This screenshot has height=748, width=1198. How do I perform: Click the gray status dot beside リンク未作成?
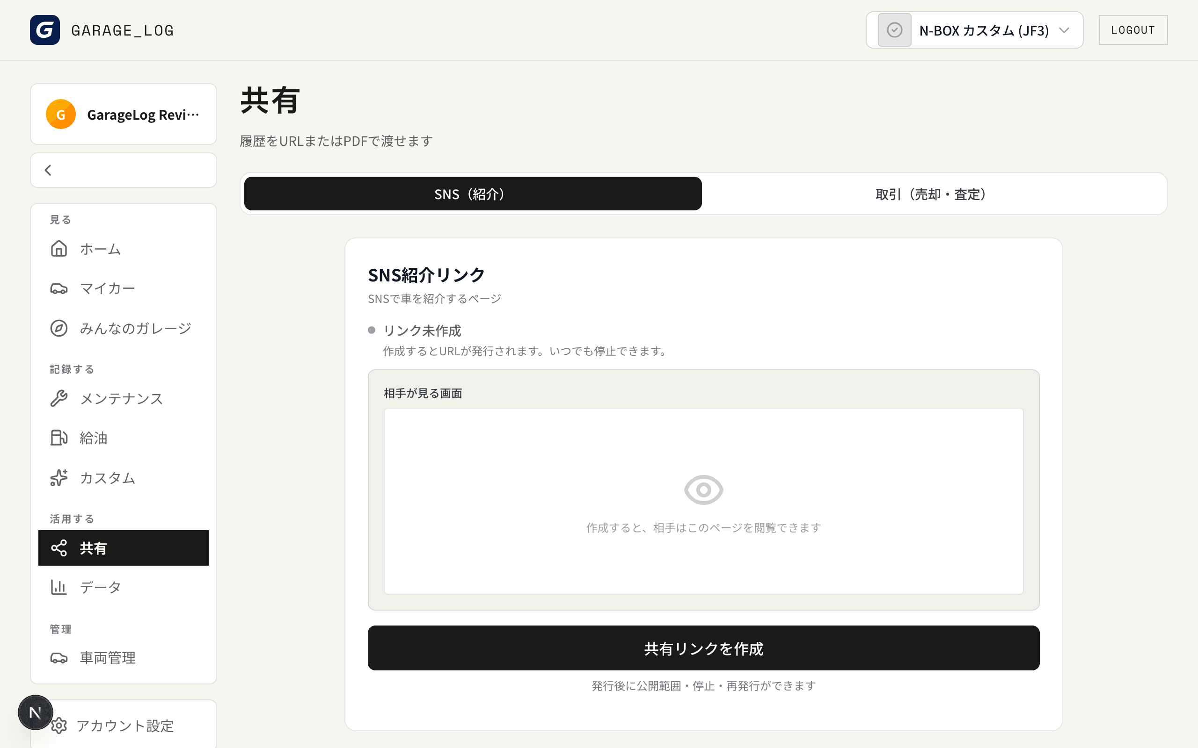[372, 330]
